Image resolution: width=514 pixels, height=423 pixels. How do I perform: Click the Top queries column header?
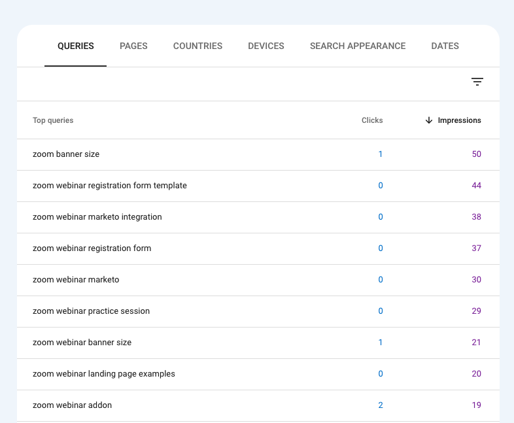tap(53, 120)
